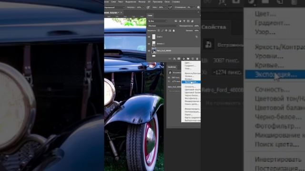This screenshot has width=305, height=171.
Task: Open the Нажим flow arrow in options bar
Action: (165, 8)
